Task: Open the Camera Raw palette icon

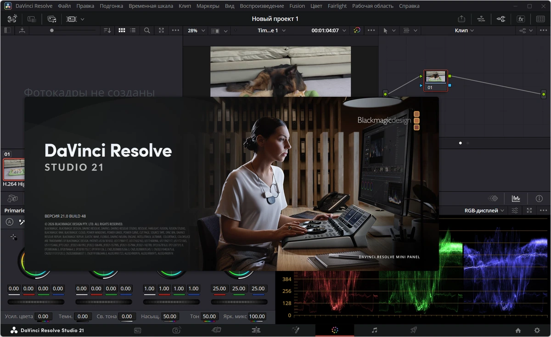Action: 12,198
